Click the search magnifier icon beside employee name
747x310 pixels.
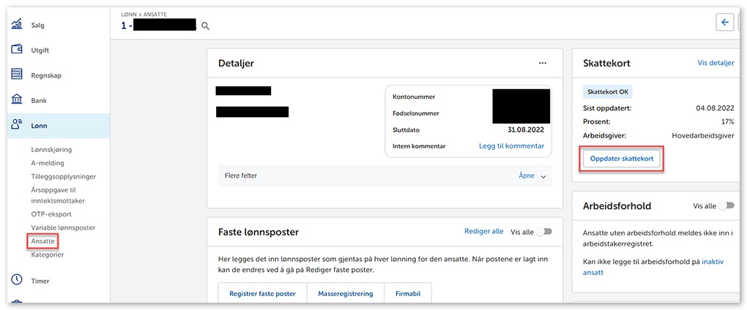205,26
